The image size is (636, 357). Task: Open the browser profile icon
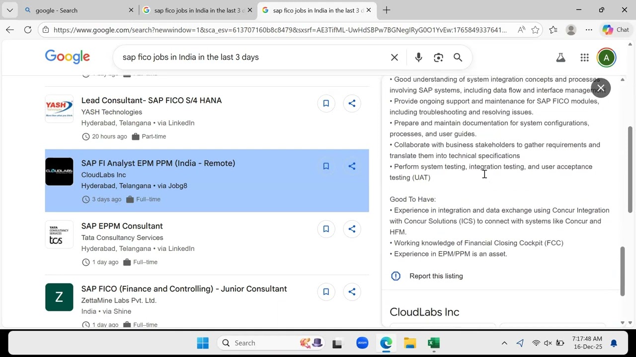click(571, 30)
